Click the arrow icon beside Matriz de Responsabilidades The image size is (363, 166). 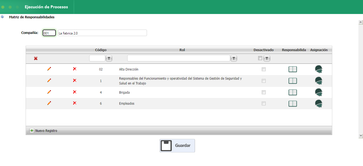(2, 17)
